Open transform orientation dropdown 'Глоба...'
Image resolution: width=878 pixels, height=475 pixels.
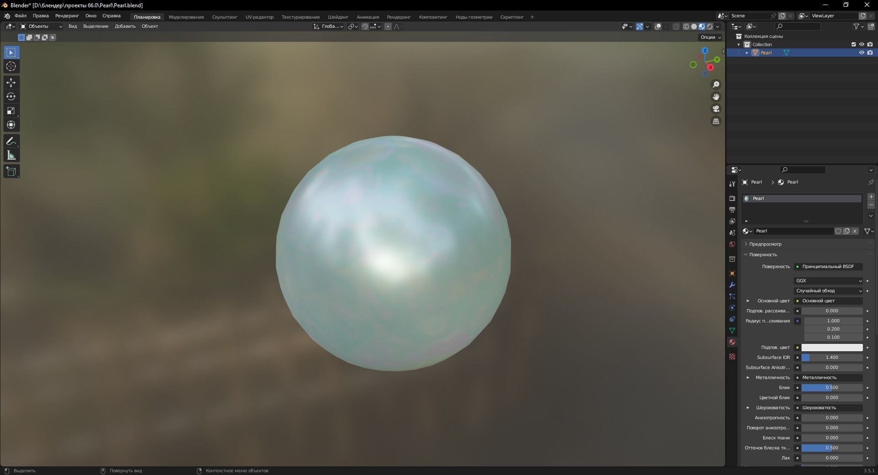pos(329,26)
